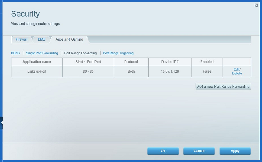Select the Device IP# column header

tap(170, 62)
